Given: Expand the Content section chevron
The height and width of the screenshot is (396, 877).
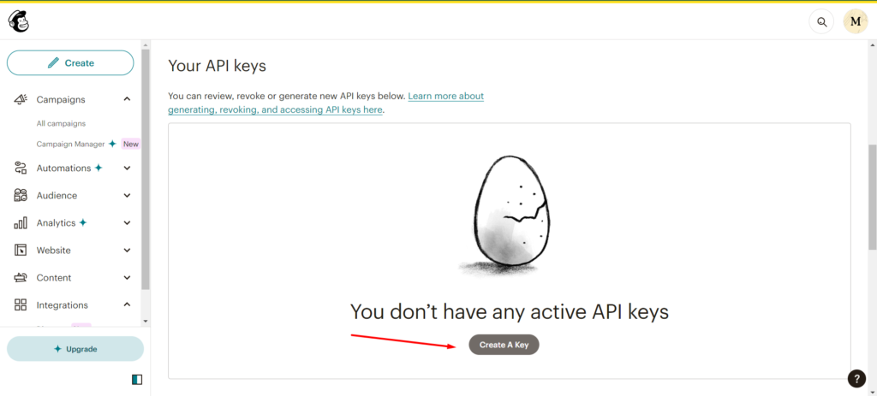Looking at the screenshot, I should click(127, 278).
